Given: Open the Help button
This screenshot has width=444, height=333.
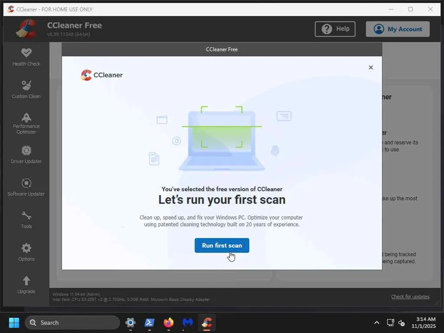Looking at the screenshot, I should click(335, 29).
